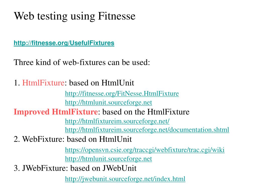Open the FitNesse.HtmlFixture link

click(x=122, y=93)
